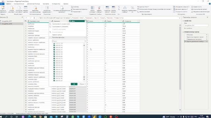The width and height of the screenshot is (211, 118).
Task: Open WhatsApp from the taskbar
Action: (73, 117)
